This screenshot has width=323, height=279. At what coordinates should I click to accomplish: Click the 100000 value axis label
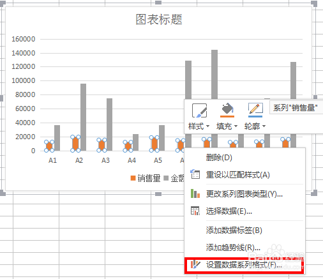24,81
